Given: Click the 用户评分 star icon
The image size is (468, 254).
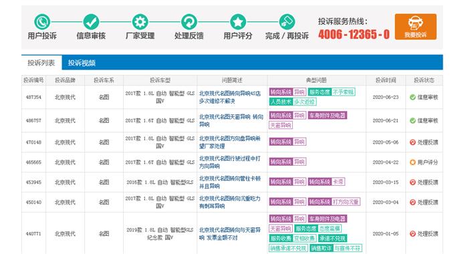Looking at the screenshot, I should pyautogui.click(x=238, y=22).
